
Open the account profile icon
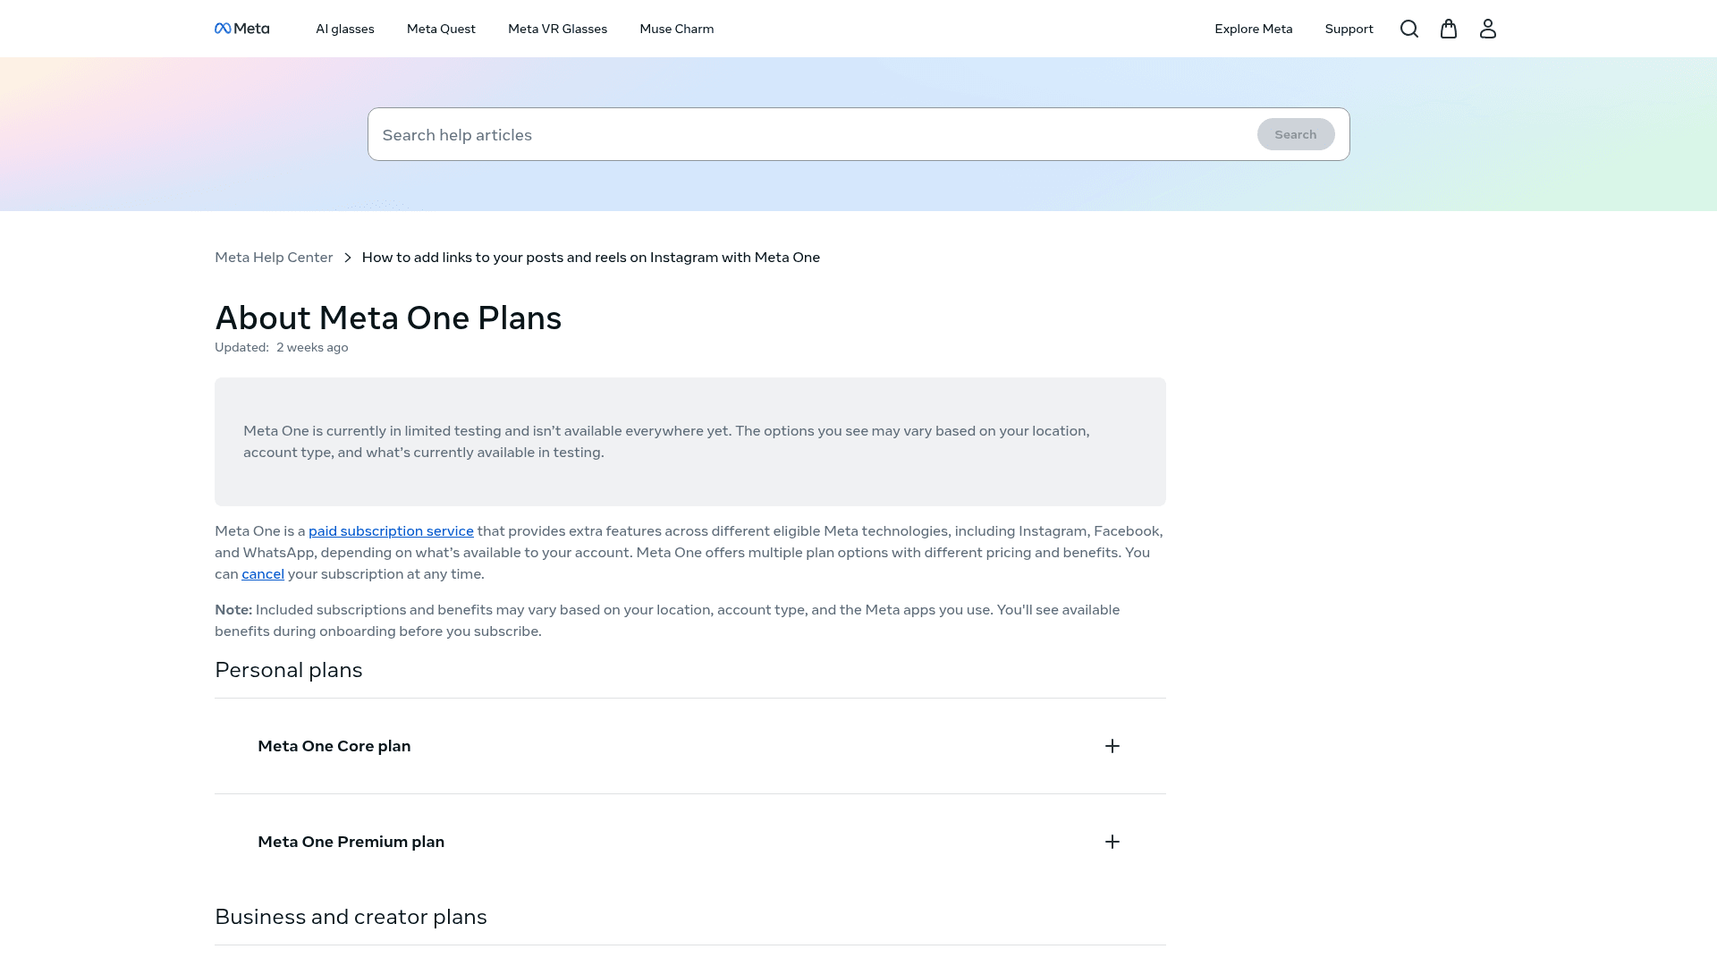[1488, 29]
